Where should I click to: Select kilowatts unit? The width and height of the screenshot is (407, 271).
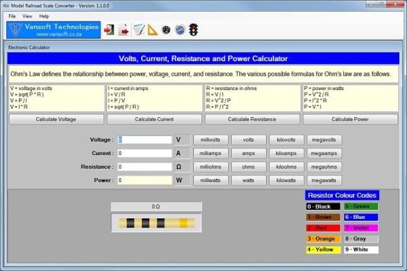pos(286,180)
